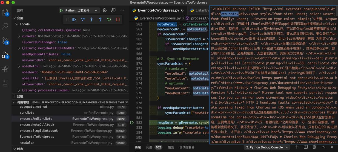Click the Step Out debug arrow
The height and width of the screenshot is (152, 338).
[100, 20]
